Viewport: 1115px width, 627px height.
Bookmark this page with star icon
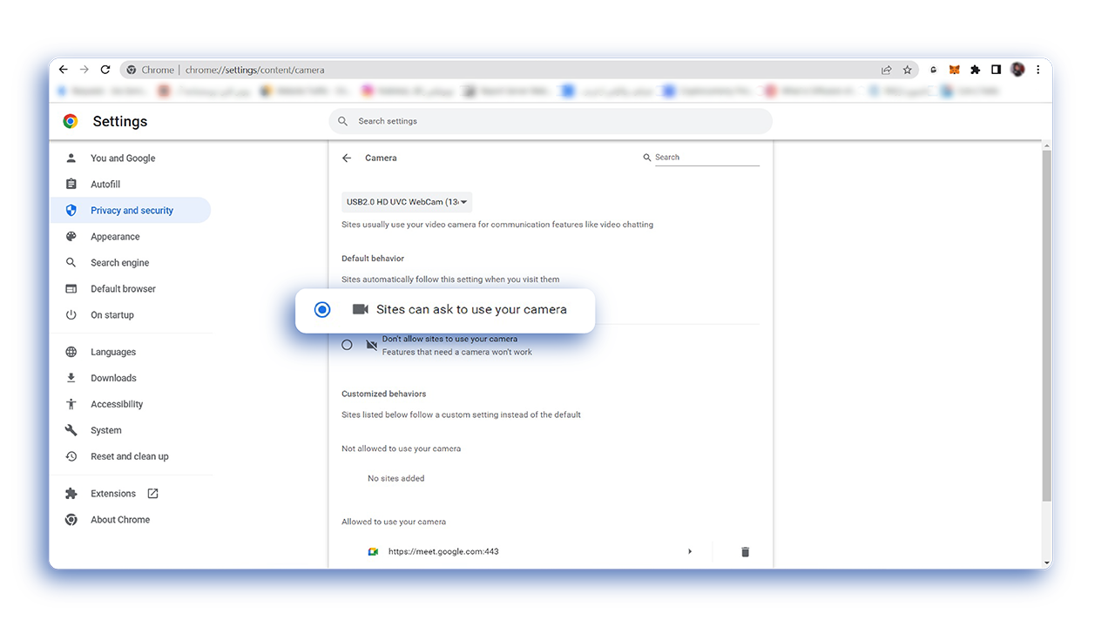[x=907, y=70]
